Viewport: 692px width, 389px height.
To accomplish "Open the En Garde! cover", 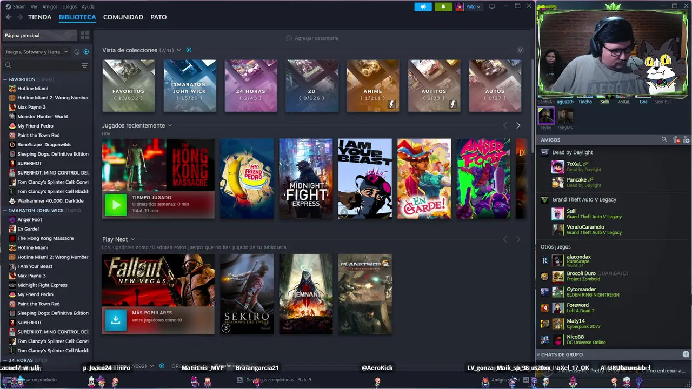I will pos(424,179).
